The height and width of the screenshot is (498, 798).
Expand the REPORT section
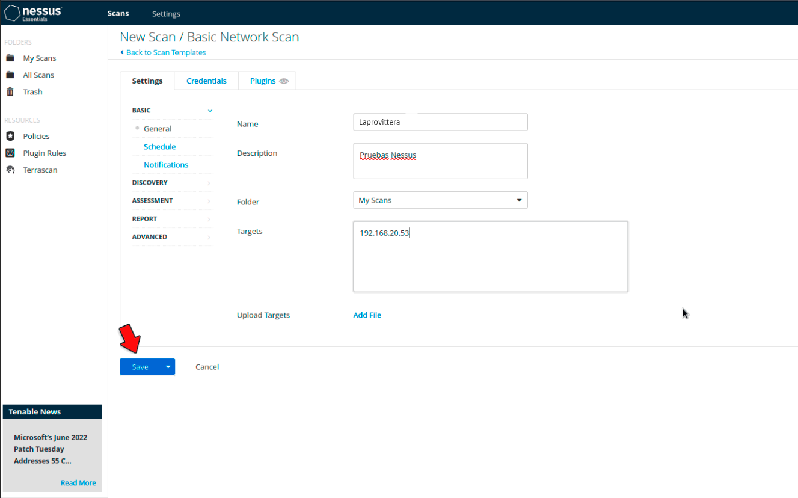(x=173, y=219)
